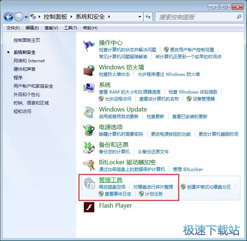Screen dimensions: 247x241
Task: Click the Windows Update icon
Action: (89, 113)
